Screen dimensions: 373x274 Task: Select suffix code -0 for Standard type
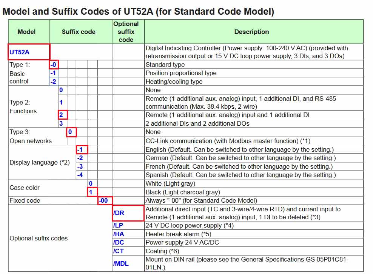point(52,65)
